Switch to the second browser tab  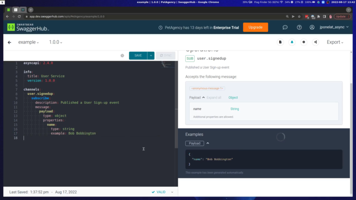pyautogui.click(x=16, y=10)
